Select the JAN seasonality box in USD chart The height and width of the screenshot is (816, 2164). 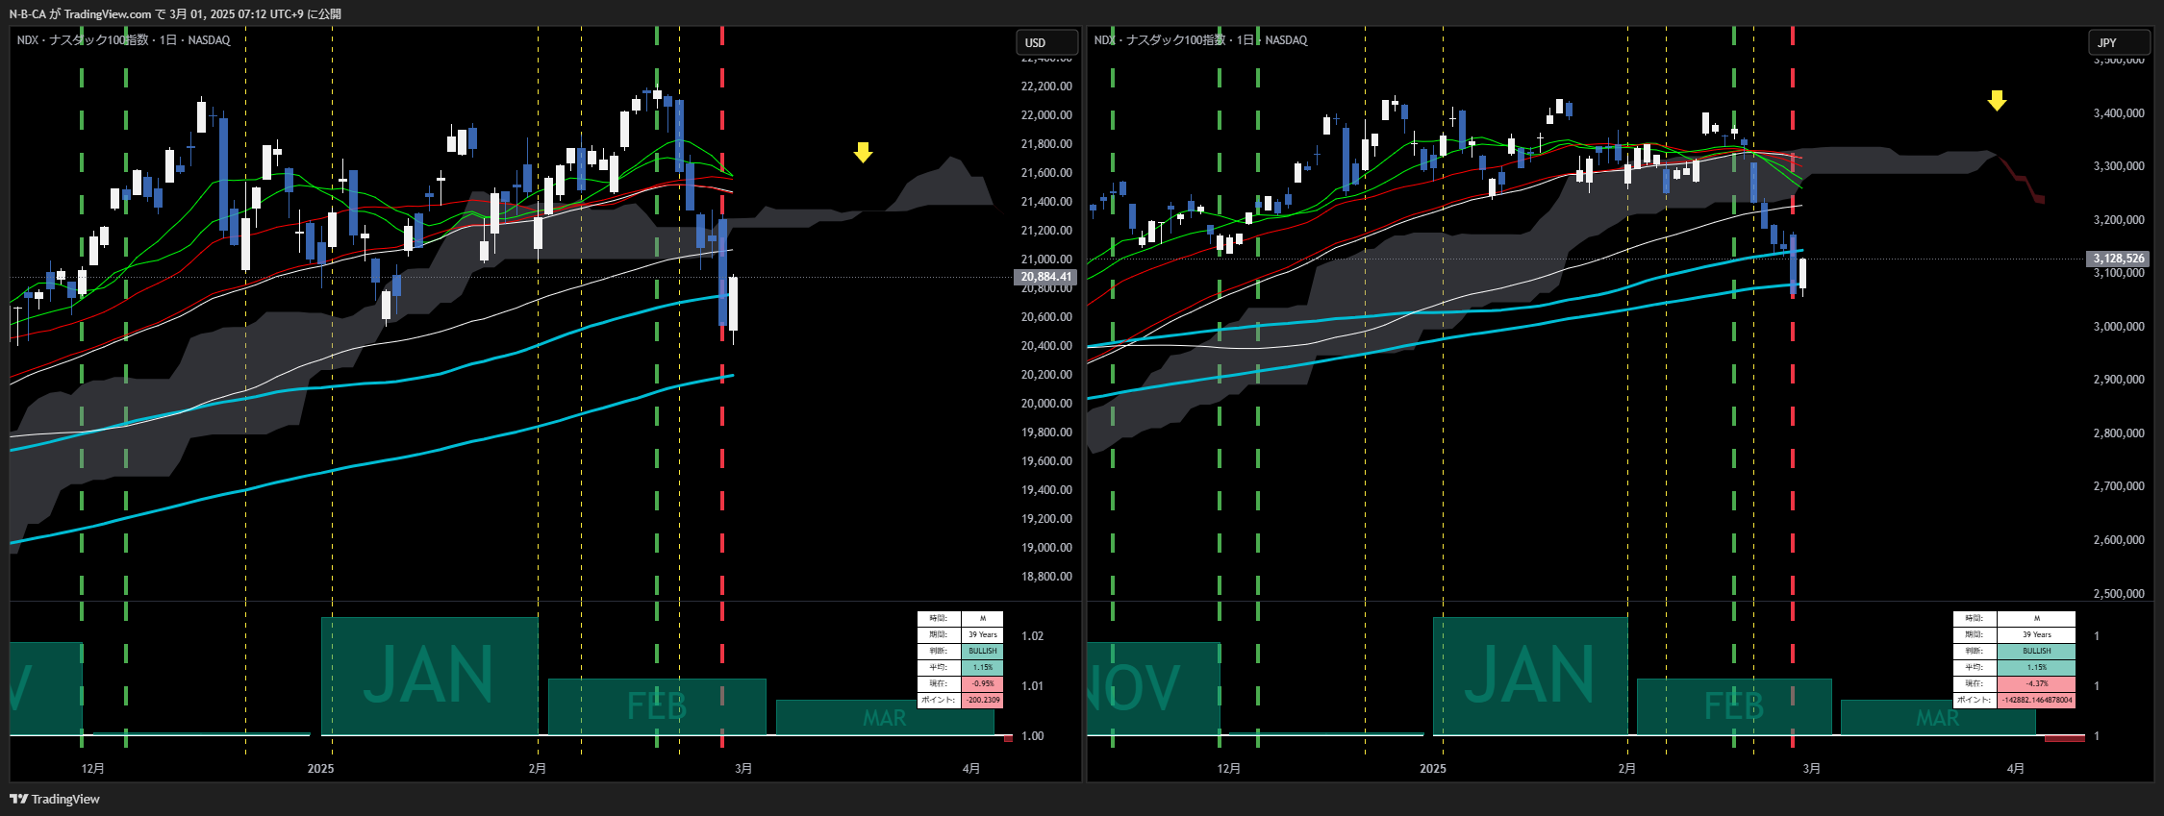(429, 676)
